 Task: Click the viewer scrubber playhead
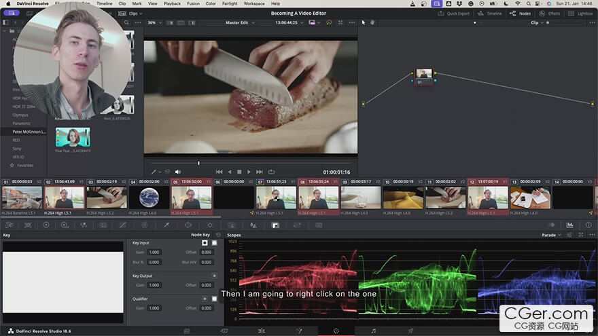(x=198, y=163)
